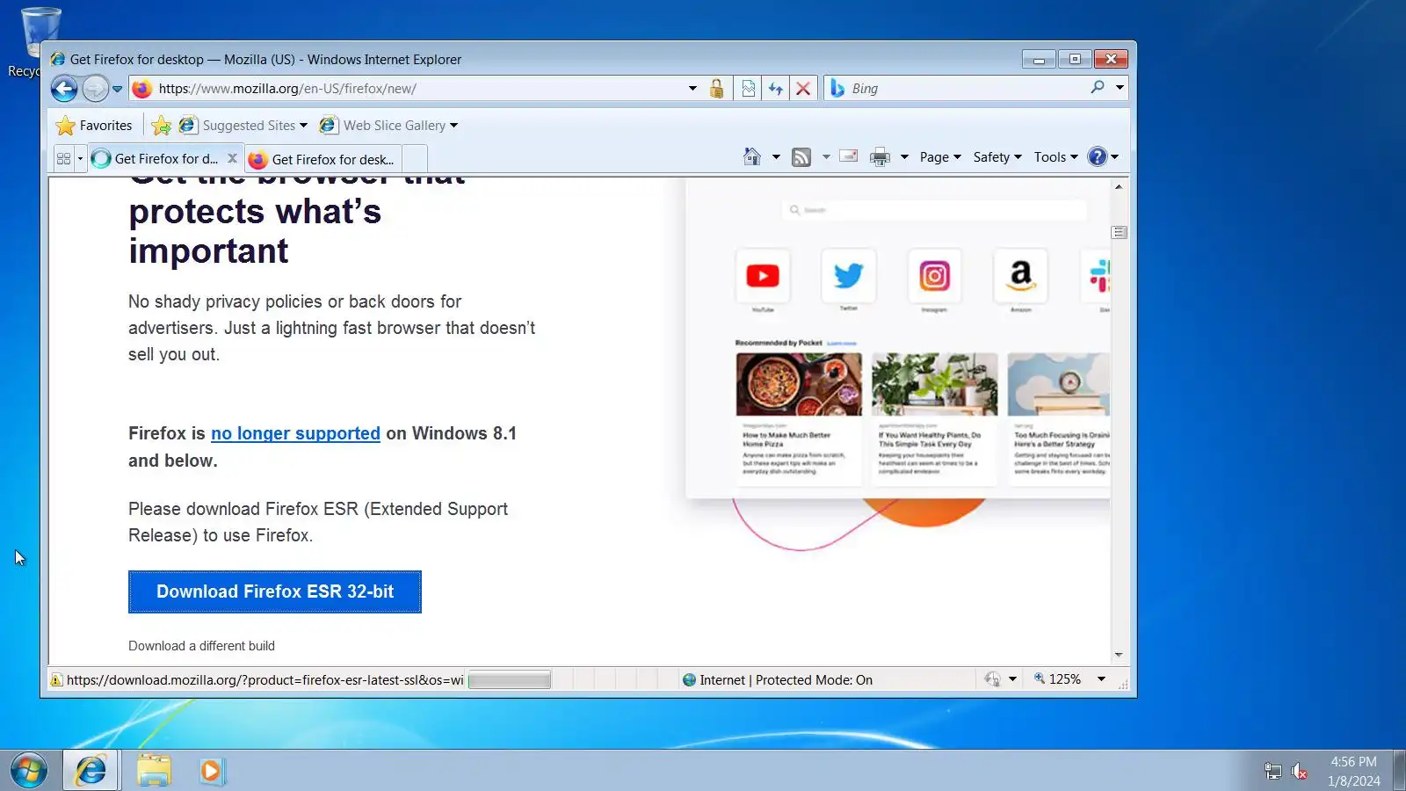Viewport: 1406px width, 791px height.
Task: Expand the Home button dropdown arrow
Action: (x=776, y=157)
